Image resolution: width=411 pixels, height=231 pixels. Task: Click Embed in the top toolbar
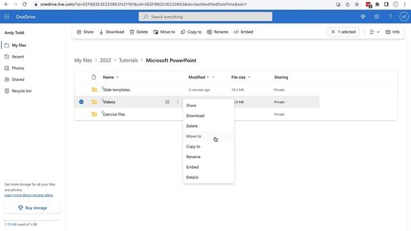[243, 32]
